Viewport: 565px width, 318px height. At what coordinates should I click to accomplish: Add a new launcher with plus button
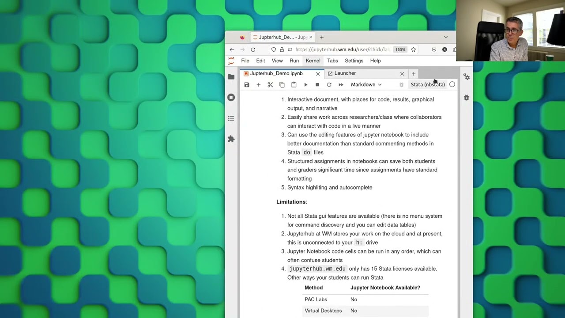(414, 74)
